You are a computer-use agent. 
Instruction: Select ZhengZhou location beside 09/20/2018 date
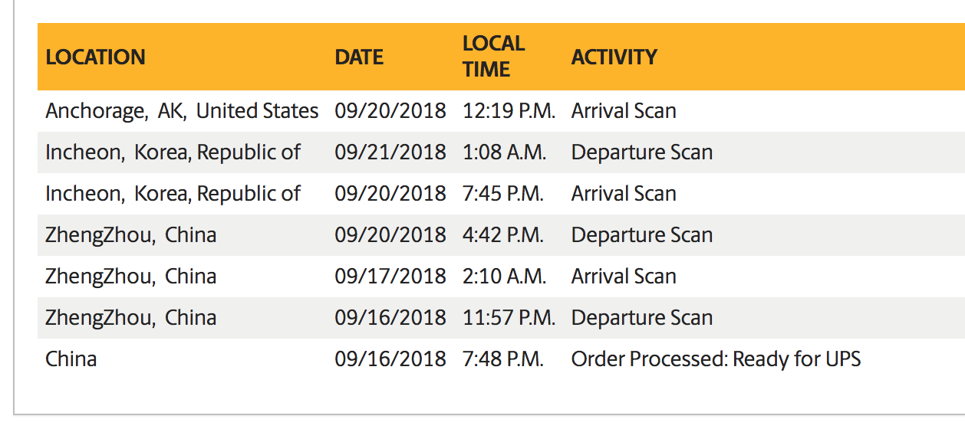(x=130, y=235)
